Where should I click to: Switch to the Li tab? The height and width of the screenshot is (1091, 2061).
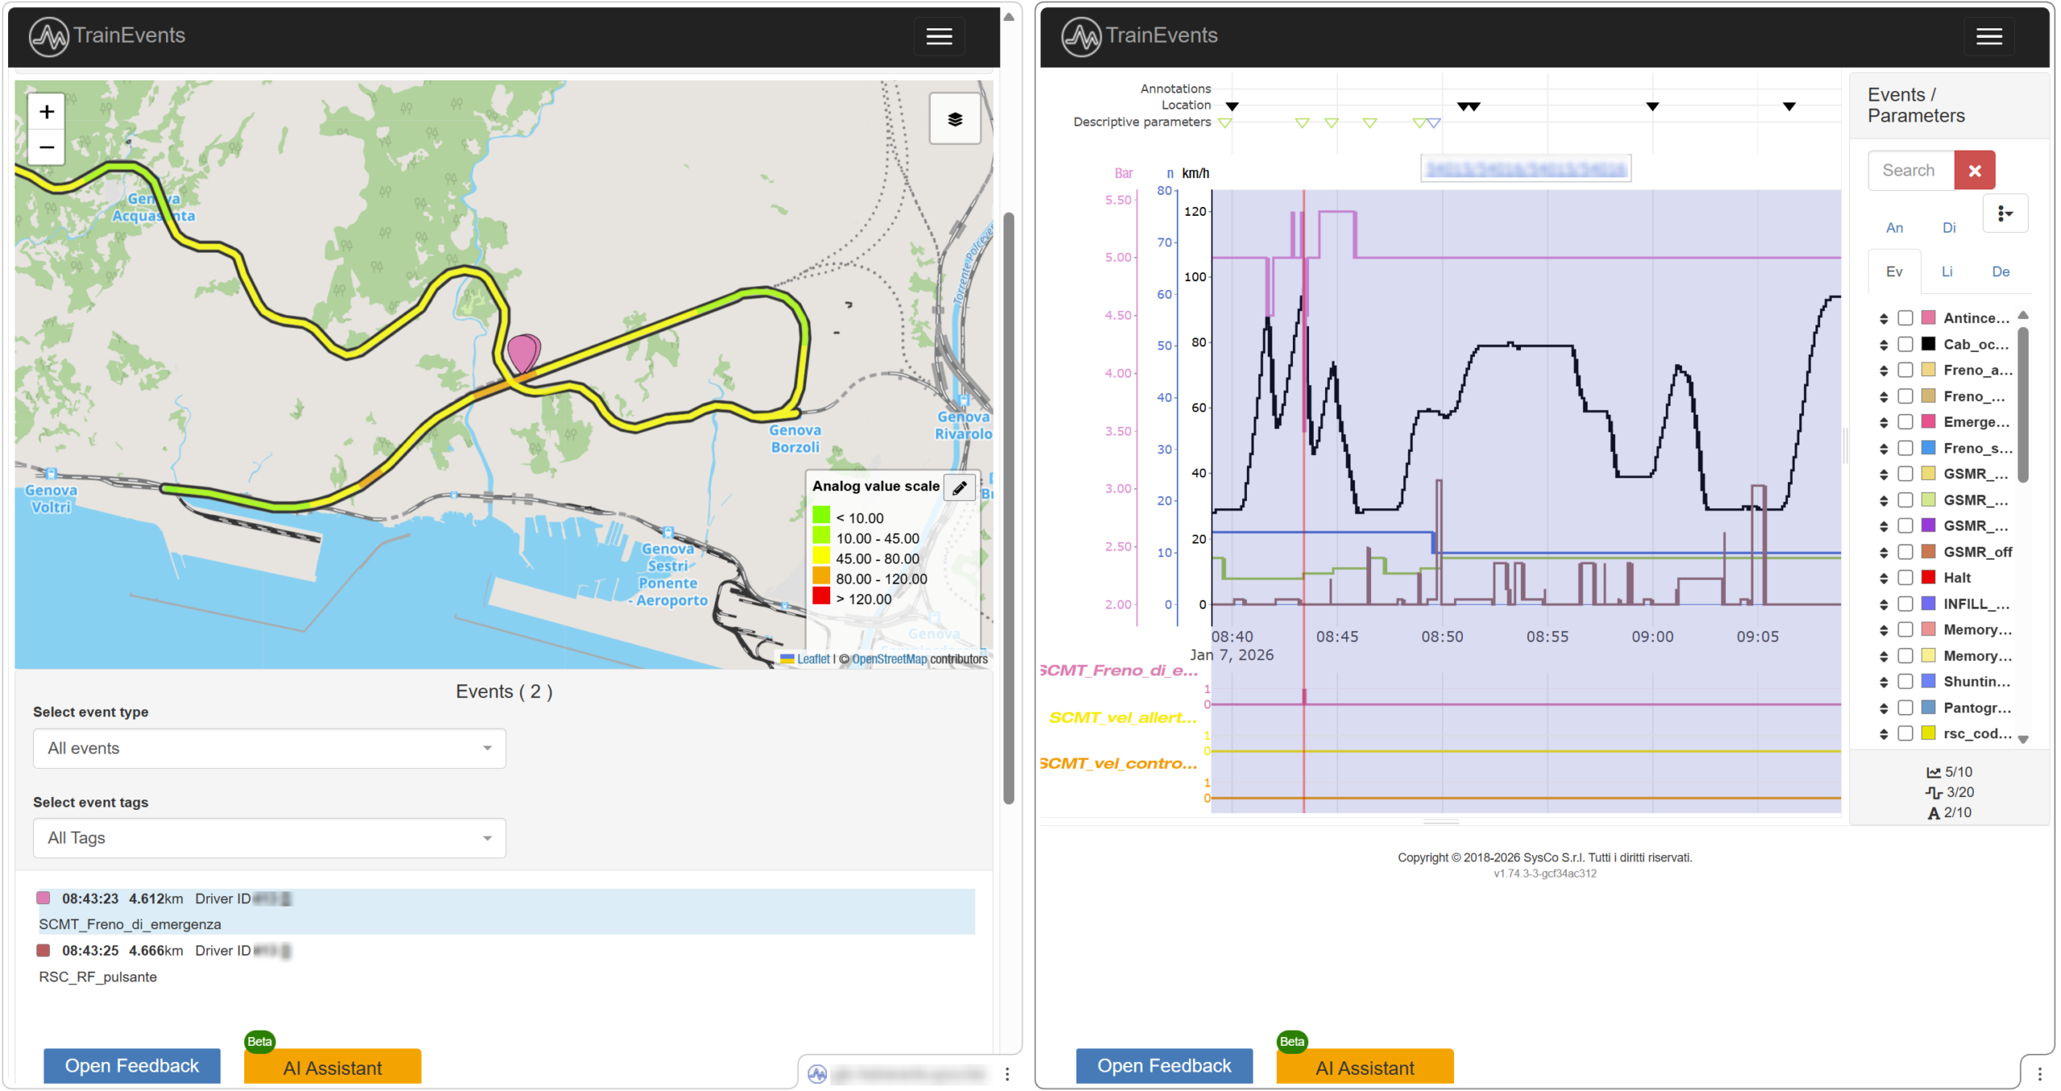coord(1947,271)
